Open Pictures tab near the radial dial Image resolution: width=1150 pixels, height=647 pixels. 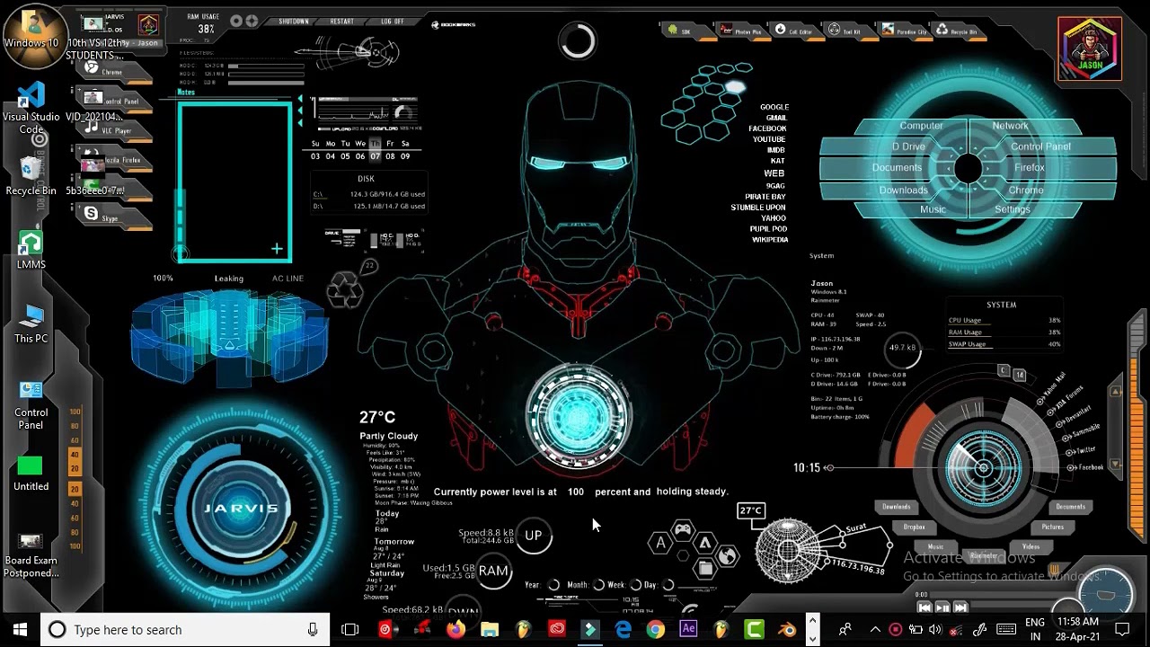tap(1053, 527)
